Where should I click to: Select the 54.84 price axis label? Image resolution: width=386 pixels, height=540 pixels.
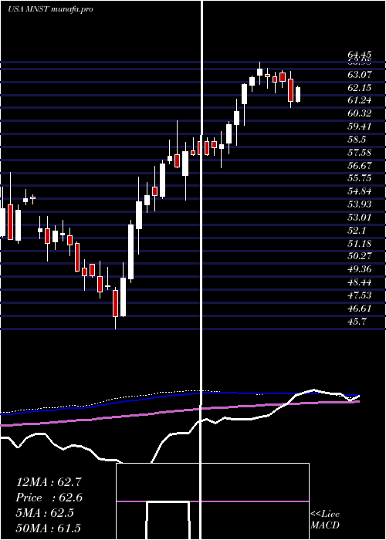pos(360,191)
